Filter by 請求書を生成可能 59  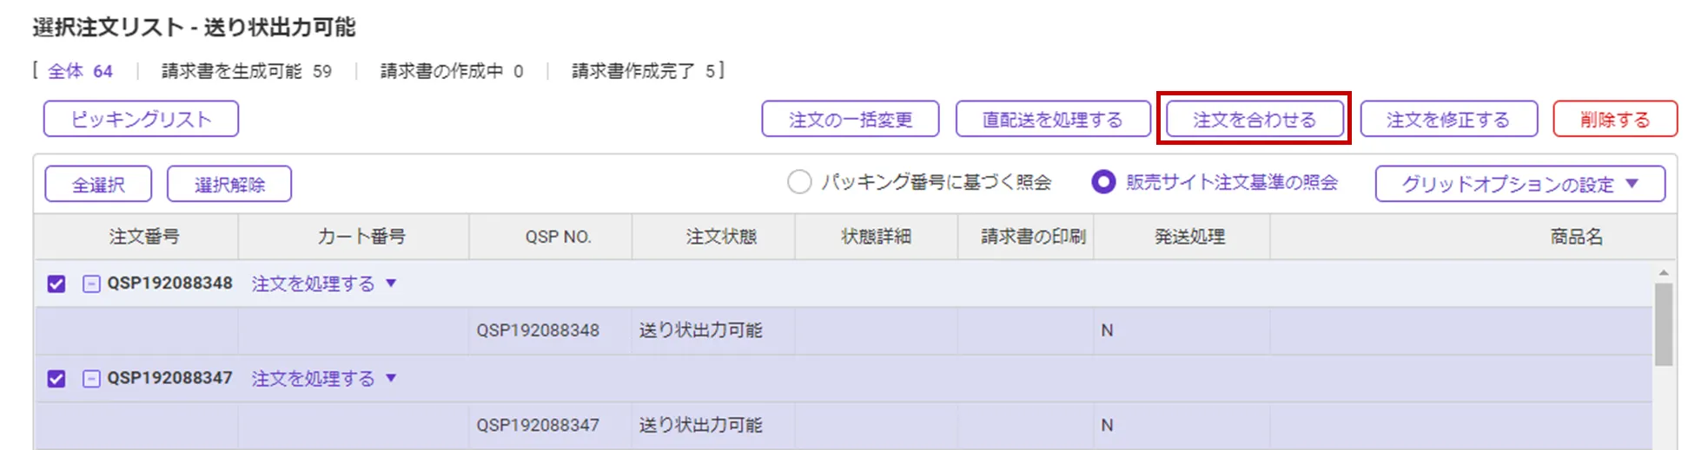click(247, 71)
